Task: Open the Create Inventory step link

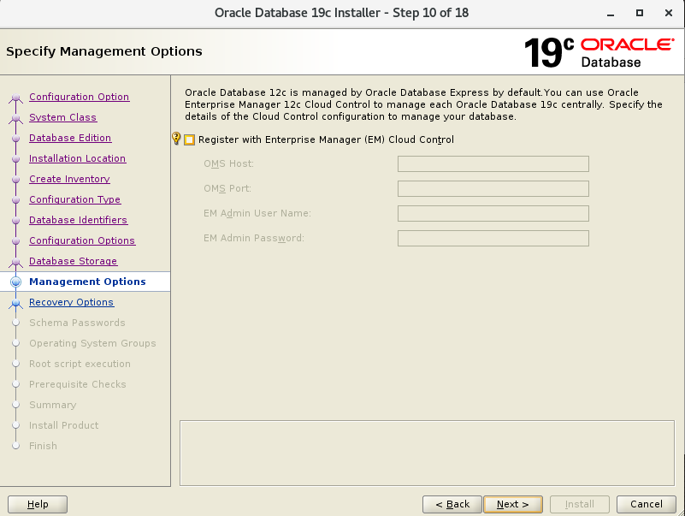Action: [x=68, y=179]
